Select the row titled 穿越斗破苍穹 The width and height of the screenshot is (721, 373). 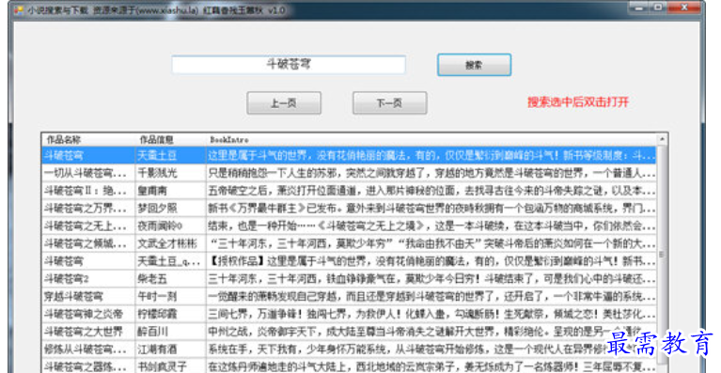click(x=349, y=297)
